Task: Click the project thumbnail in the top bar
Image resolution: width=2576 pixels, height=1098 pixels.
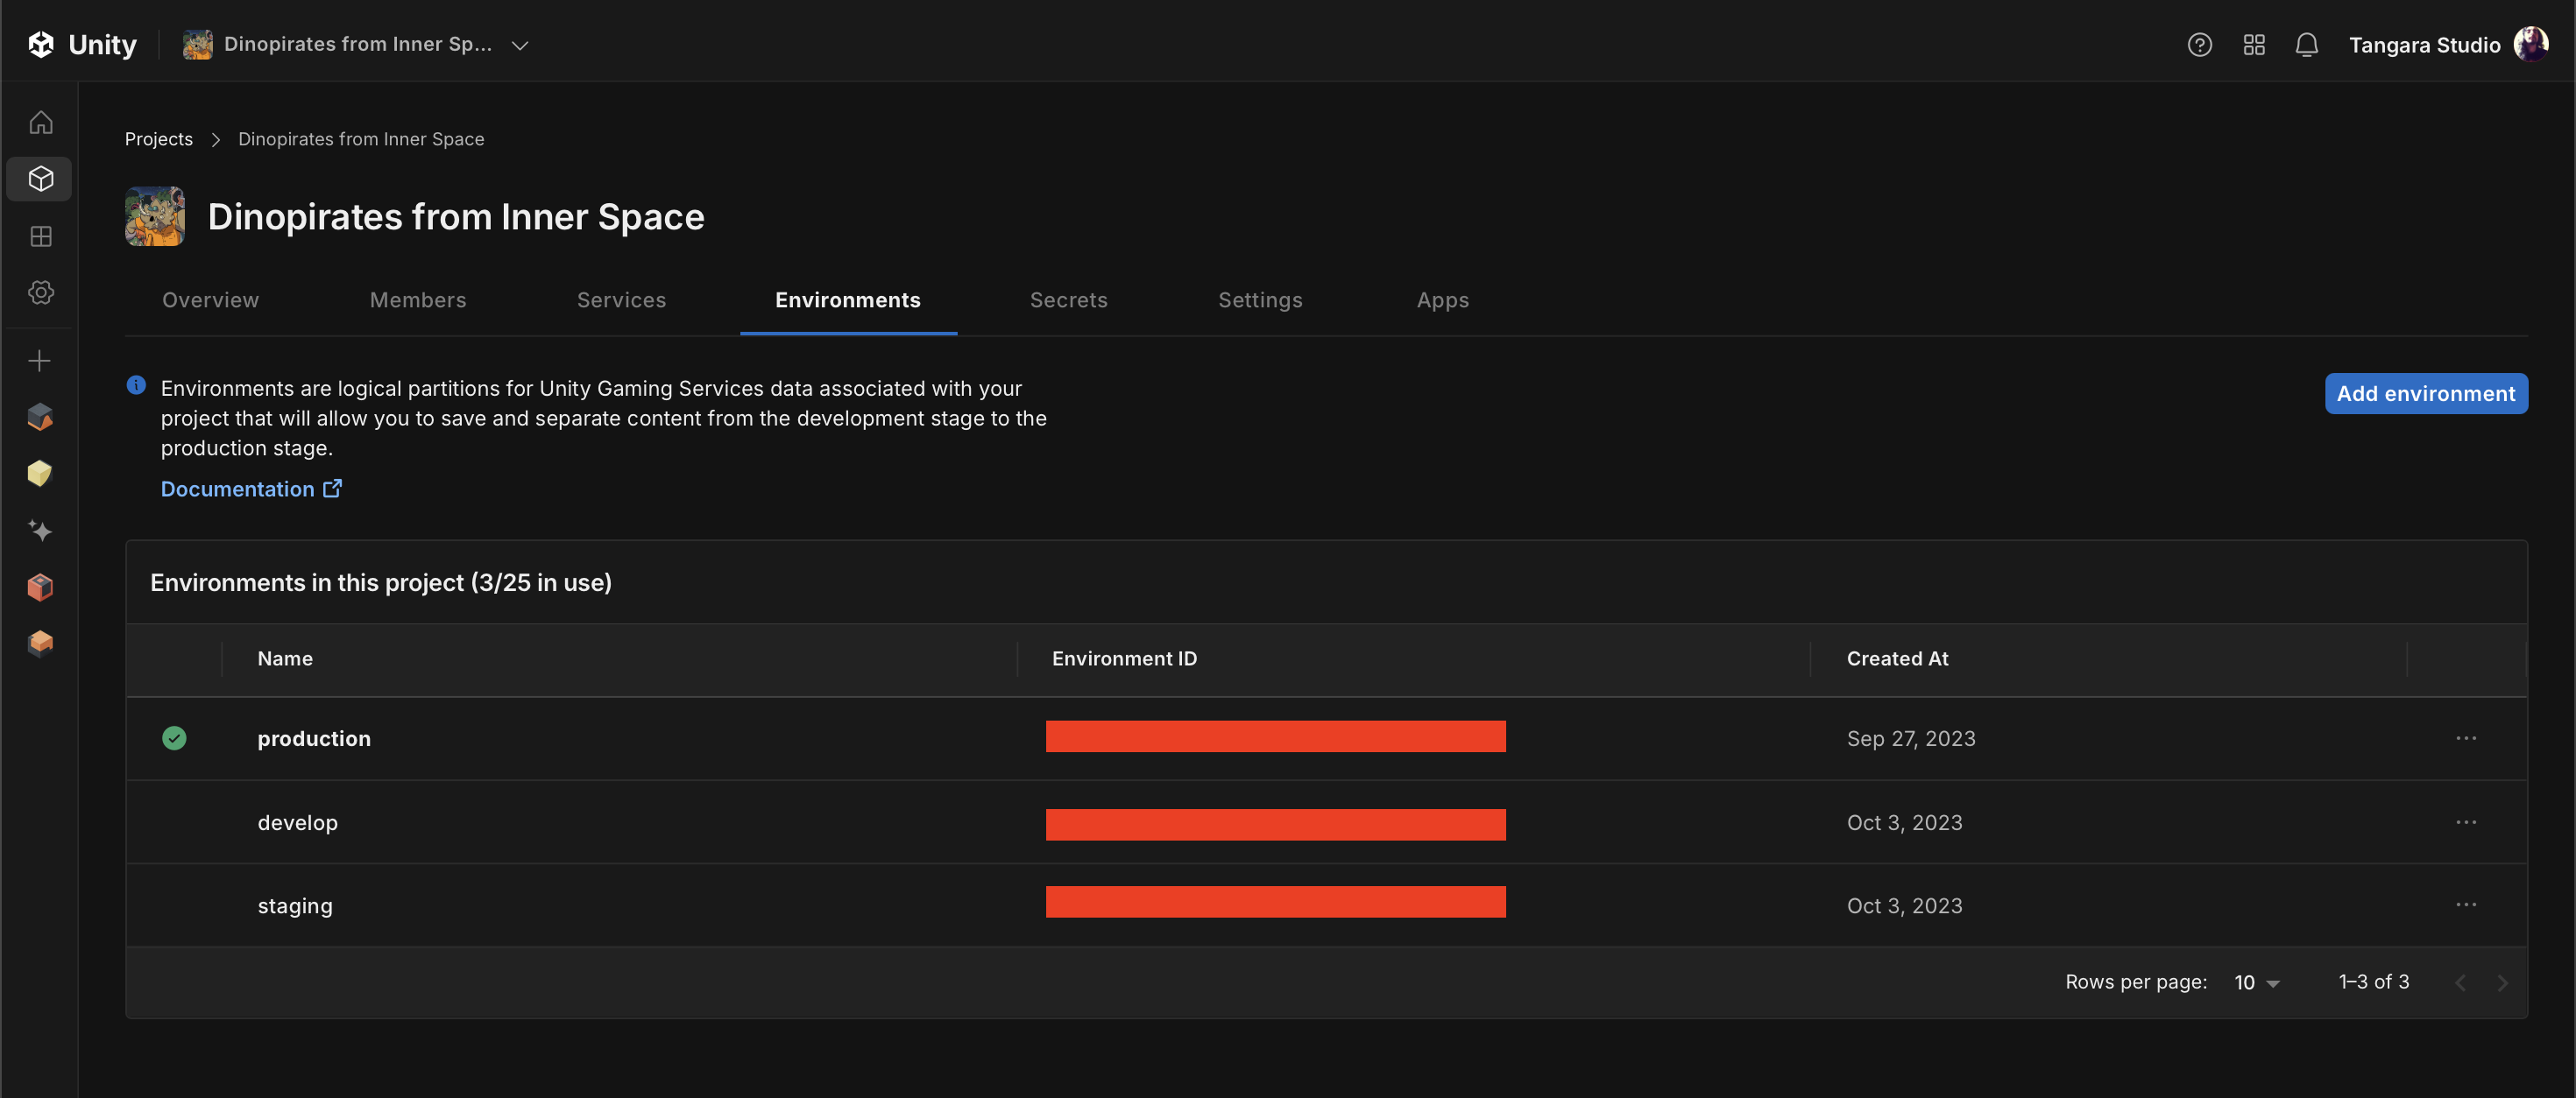Action: pos(198,45)
